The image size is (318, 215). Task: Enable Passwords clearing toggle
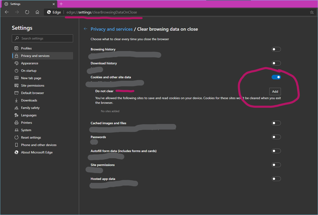pyautogui.click(x=276, y=137)
